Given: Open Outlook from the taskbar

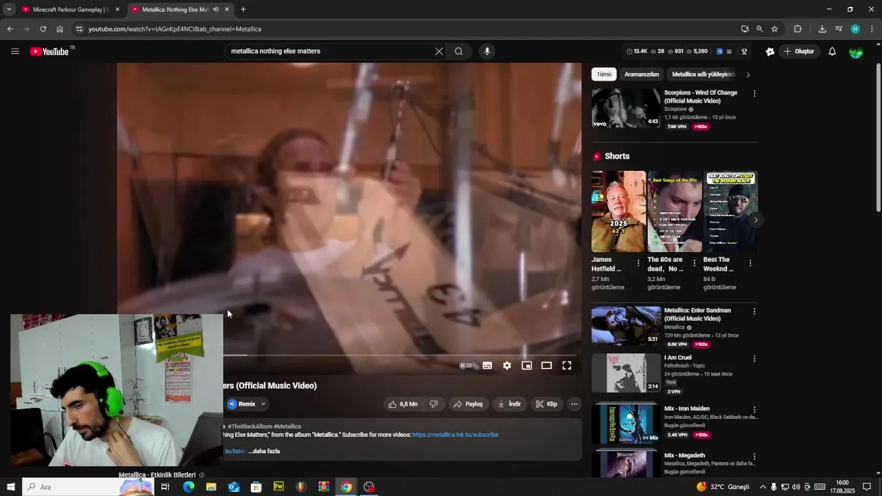Looking at the screenshot, I should 234,487.
